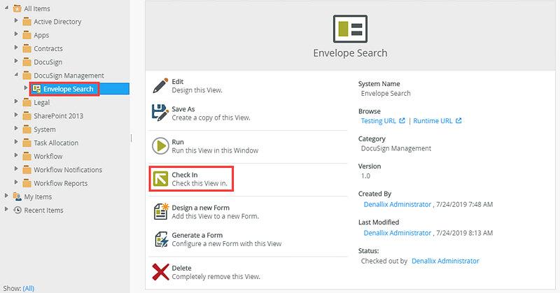
Task: Click the Show (All) filter link
Action: point(28,287)
